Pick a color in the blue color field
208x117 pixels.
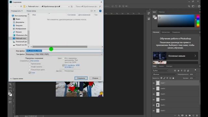(176, 21)
